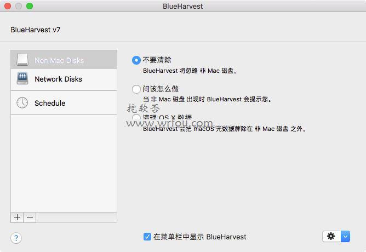Screen dimensions: 366x252
Task: Remove a disk with the minus button
Action: [x=30, y=217]
